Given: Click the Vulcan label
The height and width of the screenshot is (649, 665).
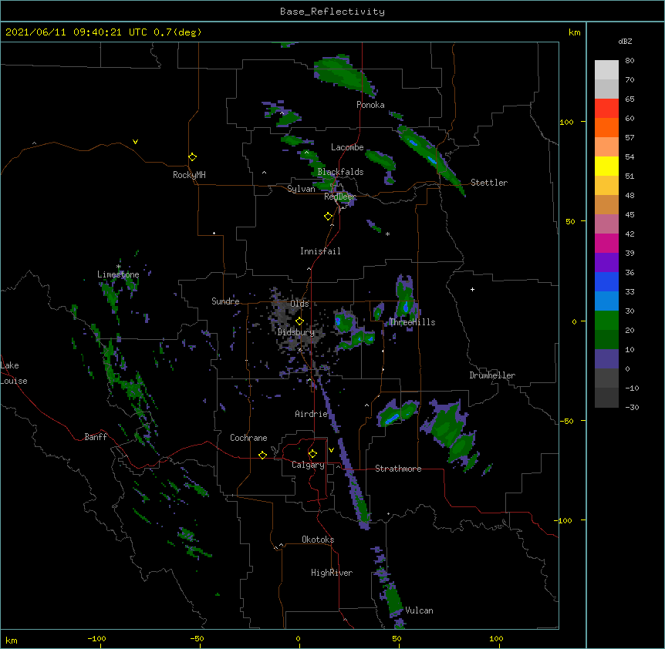Looking at the screenshot, I should [419, 610].
